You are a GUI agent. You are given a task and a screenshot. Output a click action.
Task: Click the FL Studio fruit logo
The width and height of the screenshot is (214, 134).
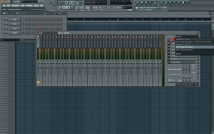click(x=2, y=2)
